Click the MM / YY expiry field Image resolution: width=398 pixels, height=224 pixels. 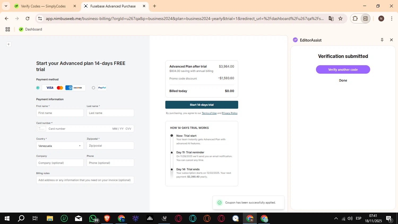pos(118,129)
